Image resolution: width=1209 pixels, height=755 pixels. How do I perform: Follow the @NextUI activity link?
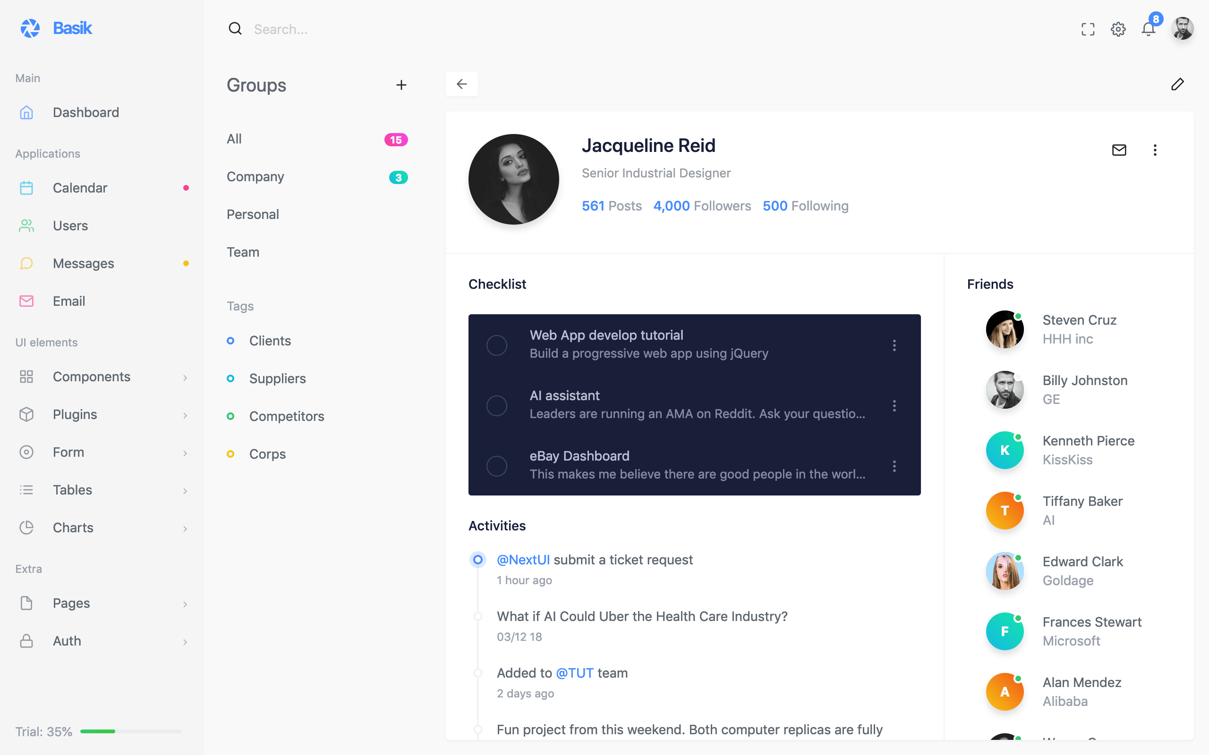tap(523, 560)
